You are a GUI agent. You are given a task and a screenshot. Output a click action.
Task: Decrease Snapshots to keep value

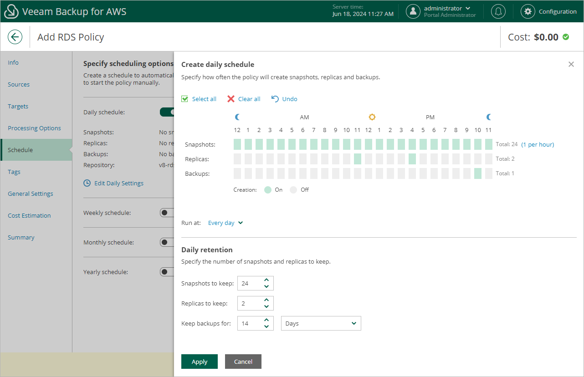click(266, 287)
